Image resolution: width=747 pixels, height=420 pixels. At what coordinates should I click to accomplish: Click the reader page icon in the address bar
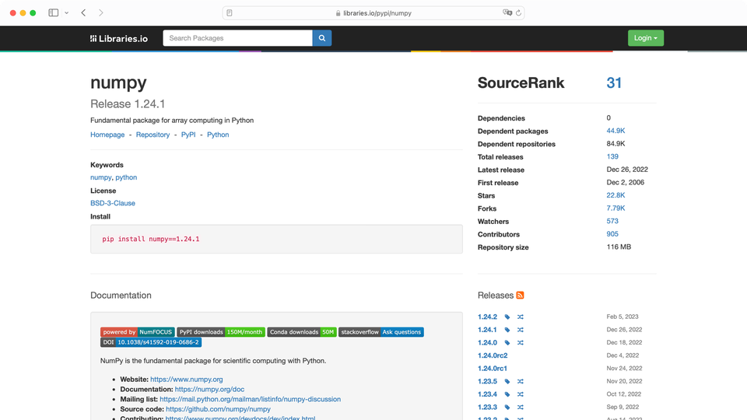[230, 13]
